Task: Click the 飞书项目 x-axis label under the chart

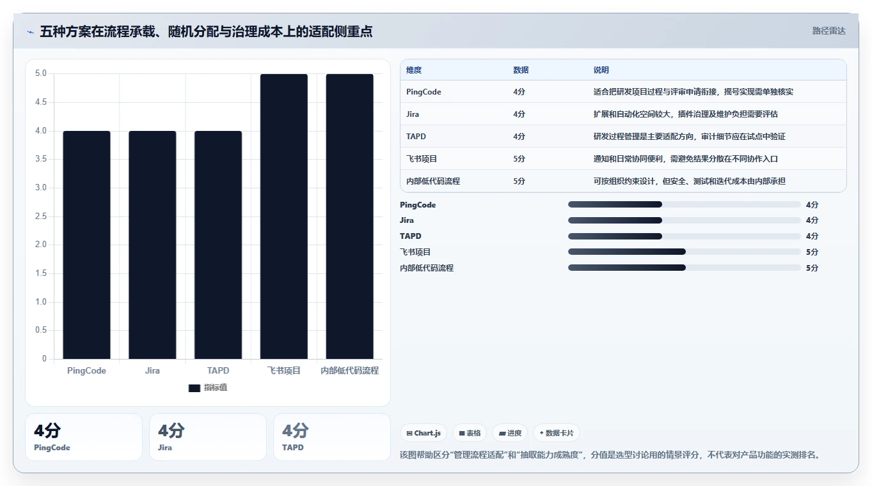Action: pos(284,370)
